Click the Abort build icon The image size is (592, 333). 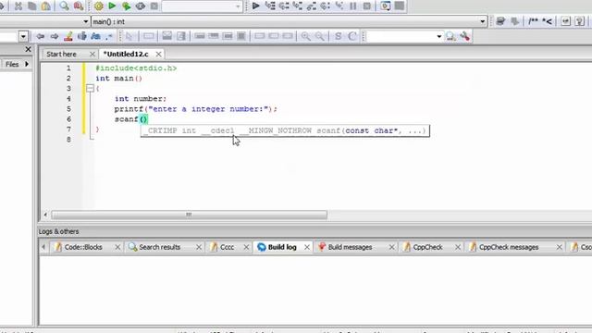pos(154,6)
